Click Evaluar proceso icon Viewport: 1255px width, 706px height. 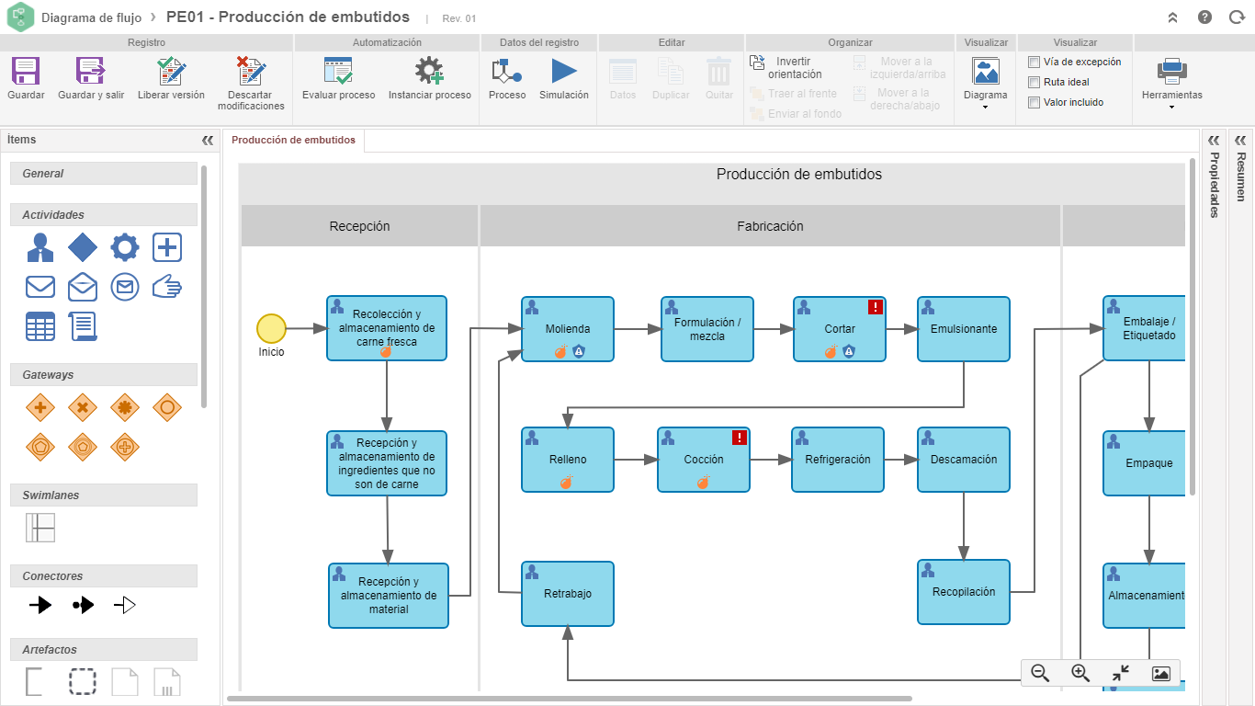[x=338, y=72]
